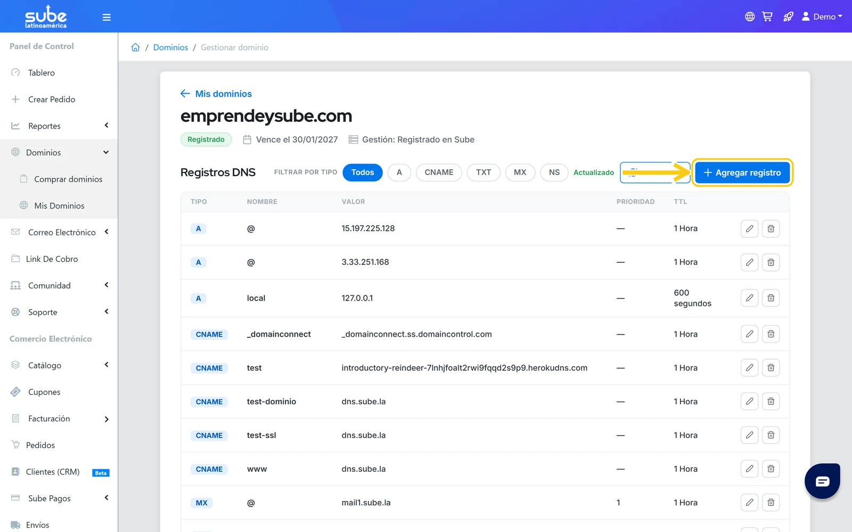Delete the _domainconnect CNAME record
The width and height of the screenshot is (852, 532).
pyautogui.click(x=771, y=334)
